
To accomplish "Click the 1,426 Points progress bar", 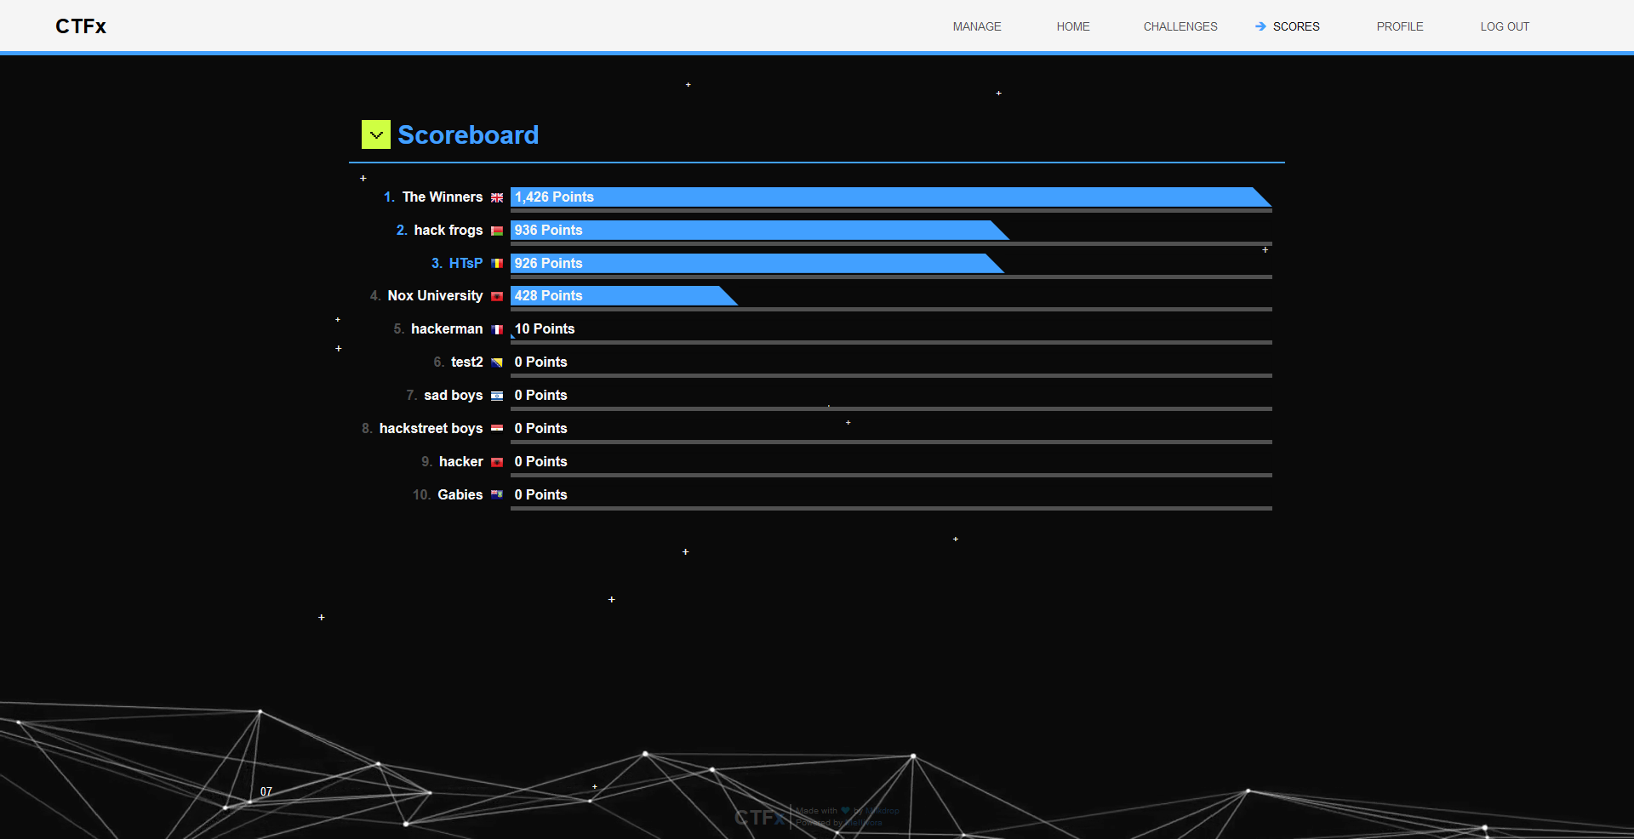I will tap(891, 197).
